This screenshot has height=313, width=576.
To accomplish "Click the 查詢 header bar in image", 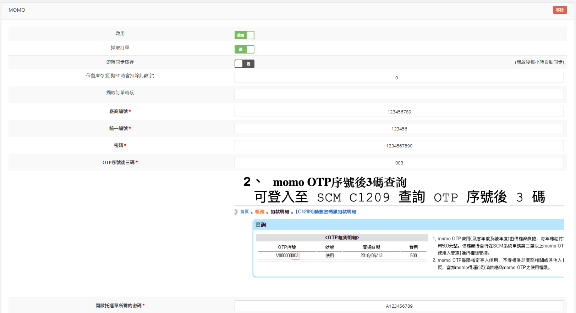I will (x=408, y=225).
